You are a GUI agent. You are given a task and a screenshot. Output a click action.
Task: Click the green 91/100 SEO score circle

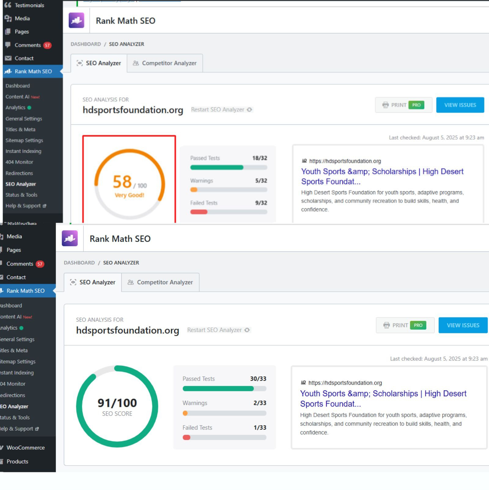[117, 406]
